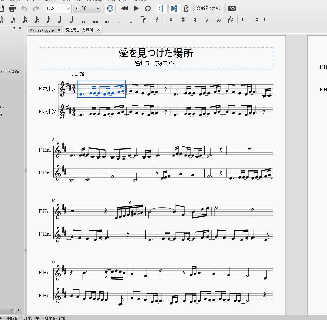Switch to voice 2

coord(249,20)
